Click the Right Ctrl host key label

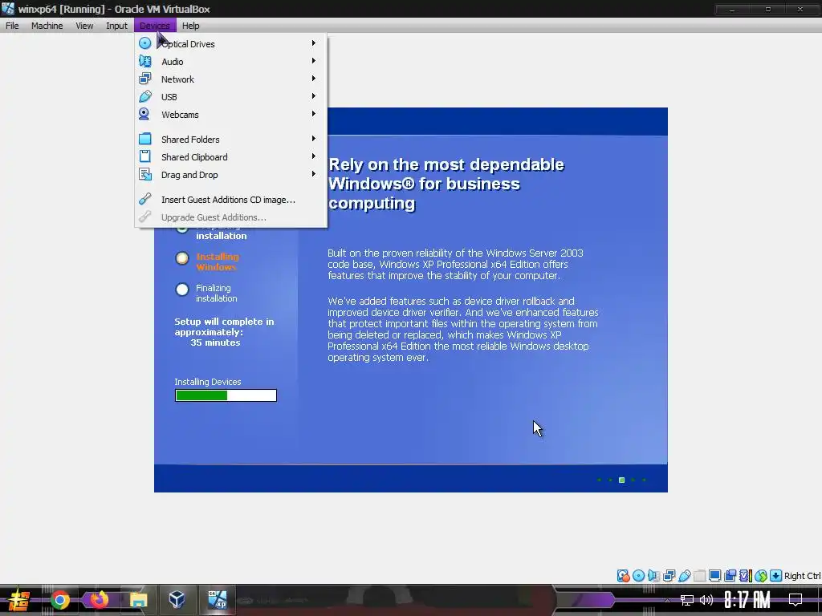(803, 576)
